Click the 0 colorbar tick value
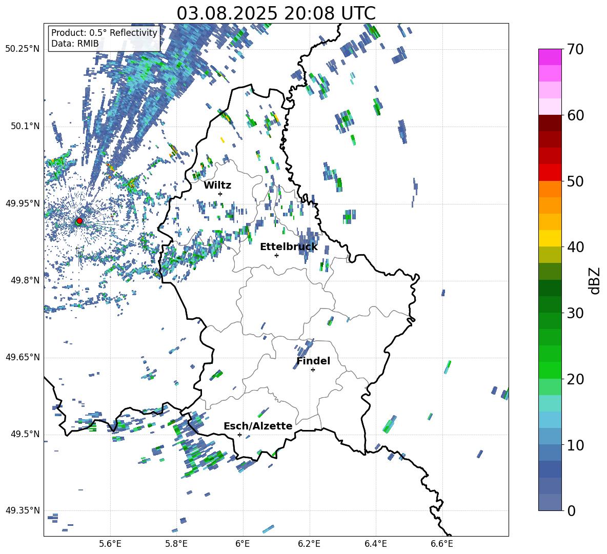 pos(571,510)
